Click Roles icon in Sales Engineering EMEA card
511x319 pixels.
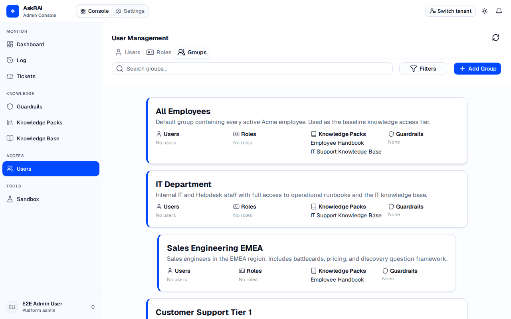tap(242, 271)
